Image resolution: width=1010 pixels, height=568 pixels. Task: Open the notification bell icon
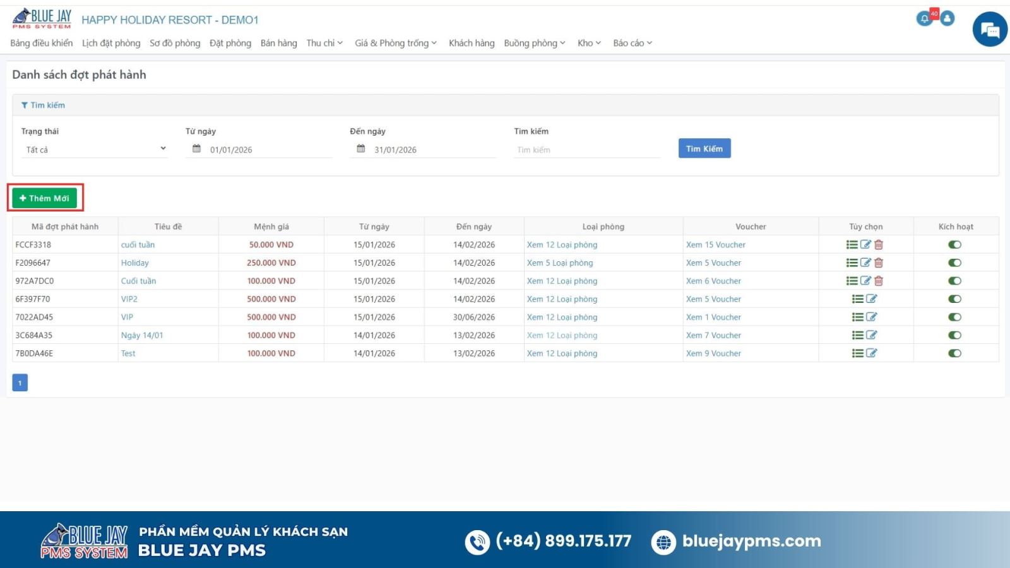[925, 19]
